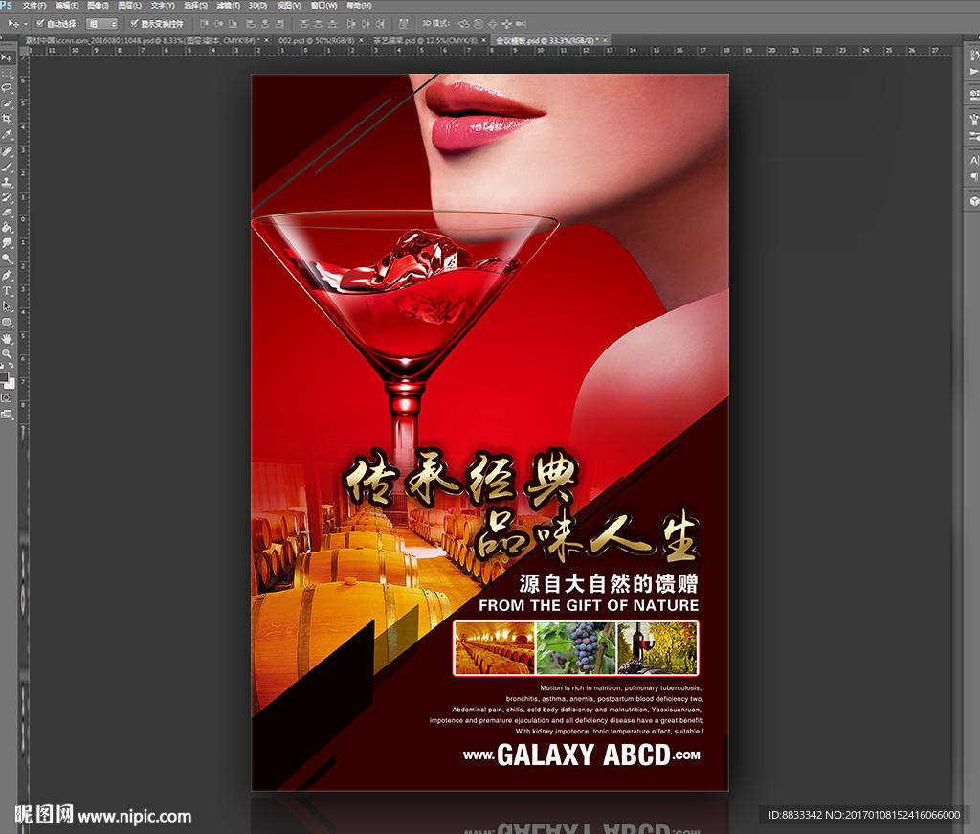Choose the Clone Stamp tool
The width and height of the screenshot is (980, 834).
click(7, 181)
